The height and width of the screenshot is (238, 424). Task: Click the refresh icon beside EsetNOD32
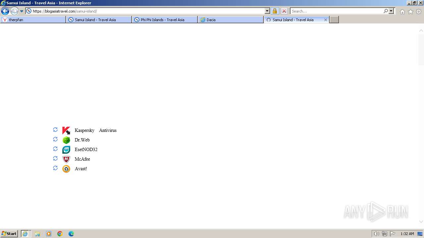coord(55,149)
